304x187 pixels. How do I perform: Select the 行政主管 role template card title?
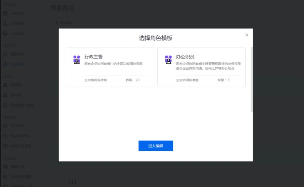point(94,56)
